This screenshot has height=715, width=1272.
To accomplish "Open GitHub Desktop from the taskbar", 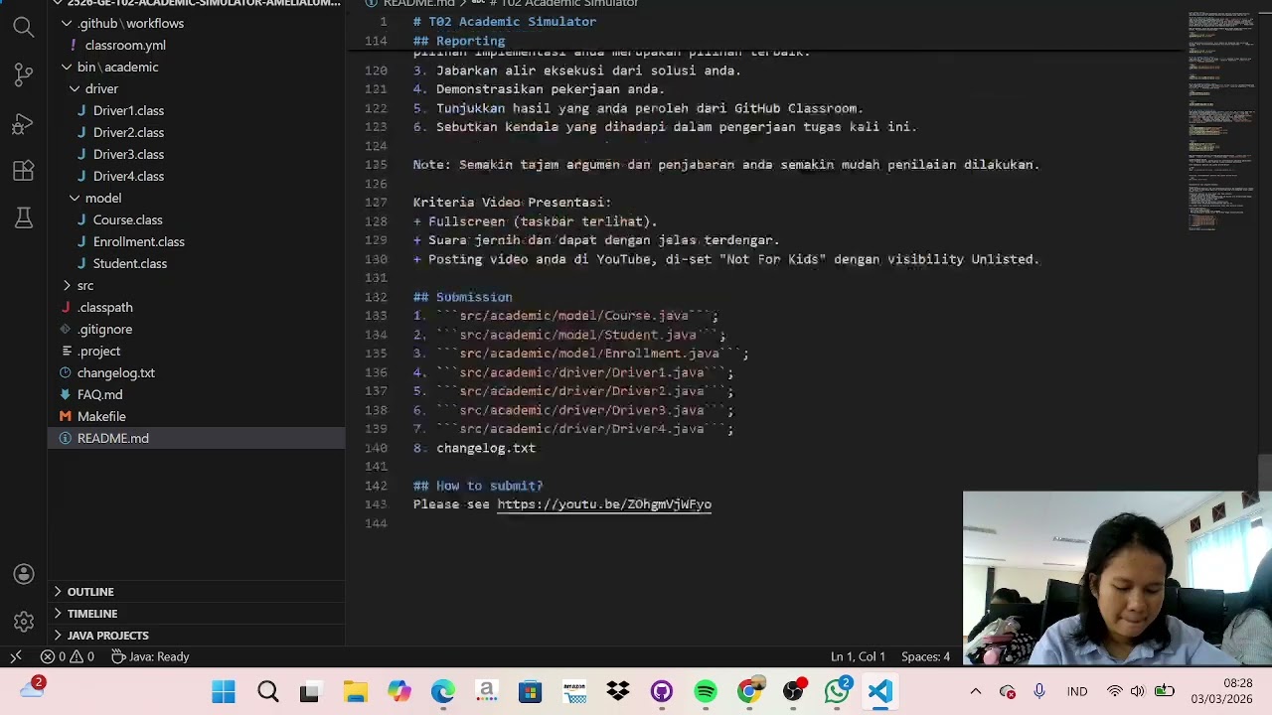I will pos(662,691).
